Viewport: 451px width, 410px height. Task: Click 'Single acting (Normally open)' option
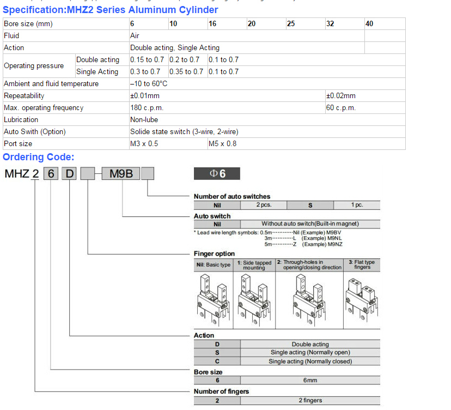coord(310,352)
